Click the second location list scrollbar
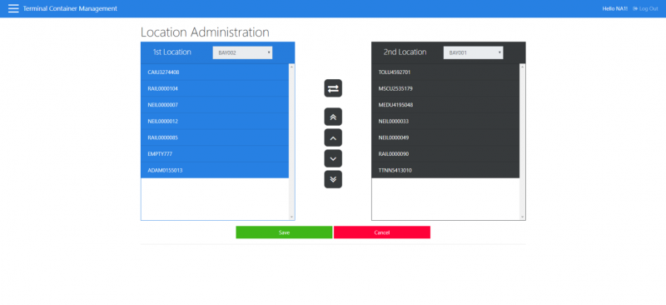 pyautogui.click(x=523, y=142)
